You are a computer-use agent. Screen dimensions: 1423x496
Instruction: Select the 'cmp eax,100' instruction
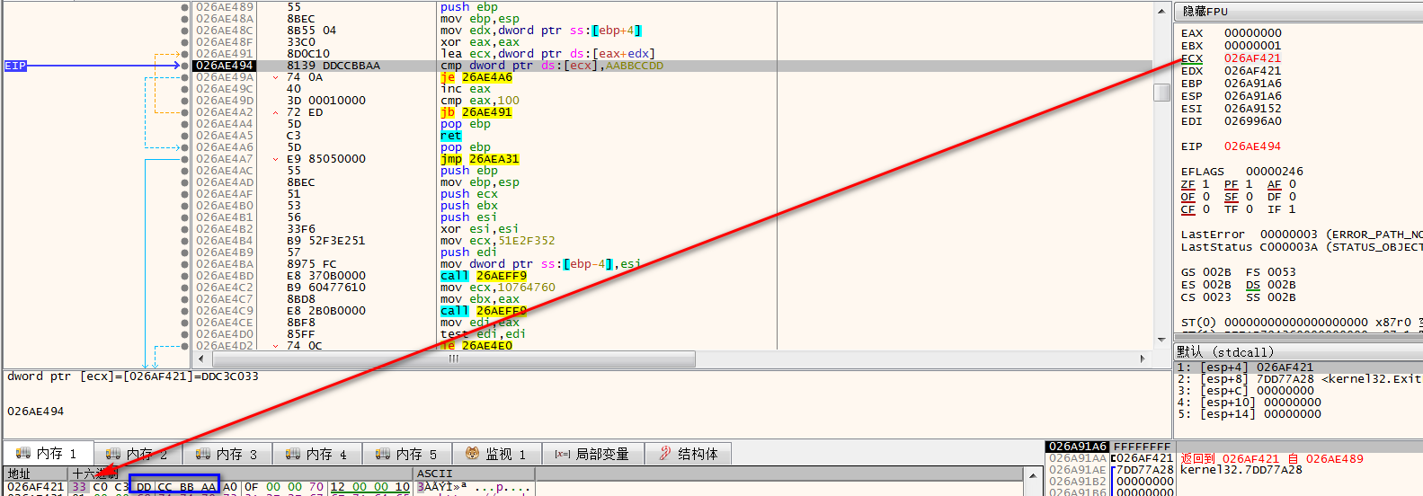pos(480,101)
